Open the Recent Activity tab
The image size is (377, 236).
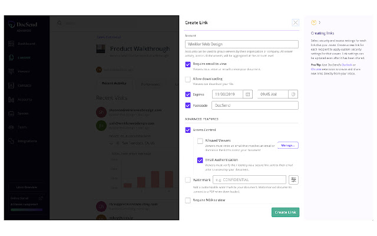[115, 84]
